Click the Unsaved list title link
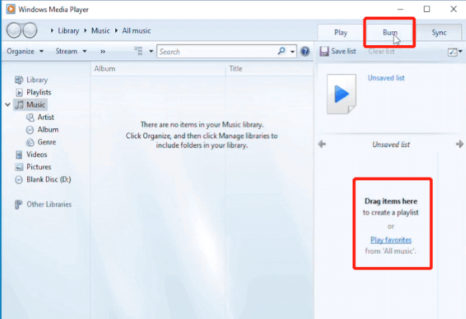Viewport: 466px width, 319px height. [x=385, y=78]
